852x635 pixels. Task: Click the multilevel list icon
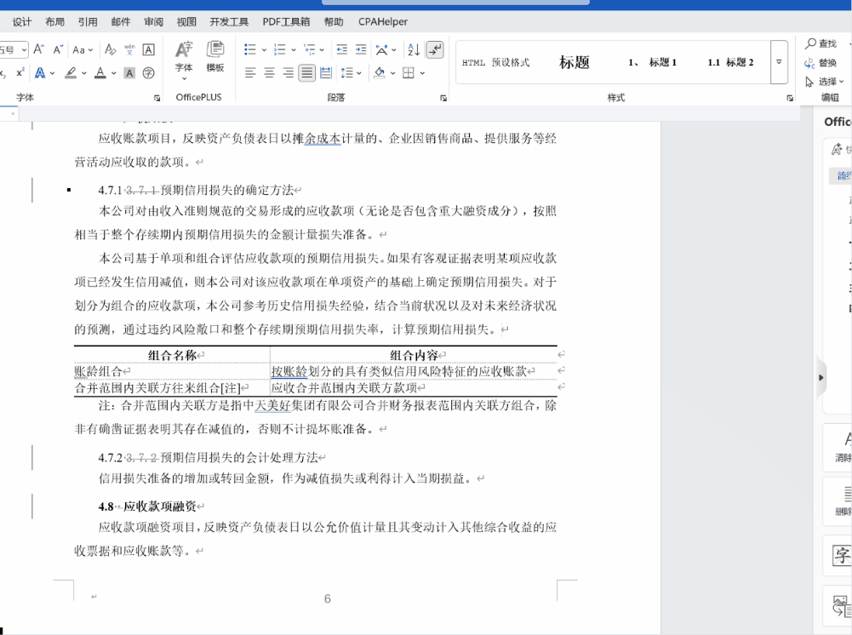pyautogui.click(x=309, y=49)
